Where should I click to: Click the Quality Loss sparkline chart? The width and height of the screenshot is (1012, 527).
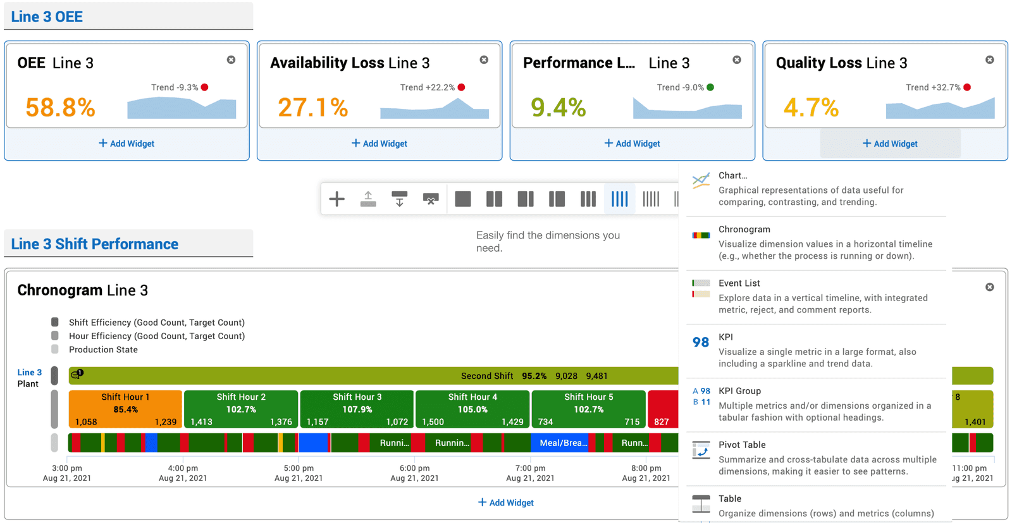pos(941,108)
